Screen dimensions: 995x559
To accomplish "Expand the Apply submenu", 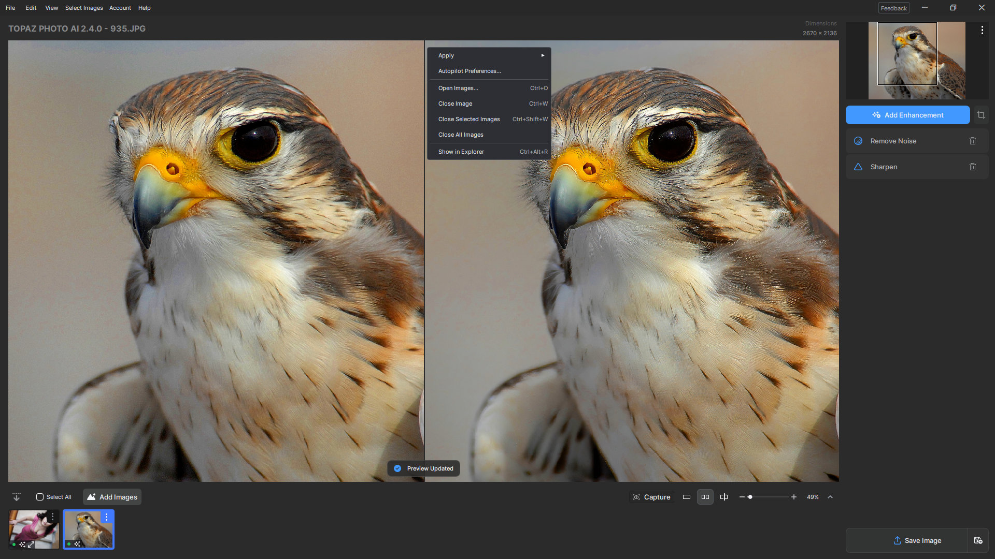I will click(x=489, y=55).
